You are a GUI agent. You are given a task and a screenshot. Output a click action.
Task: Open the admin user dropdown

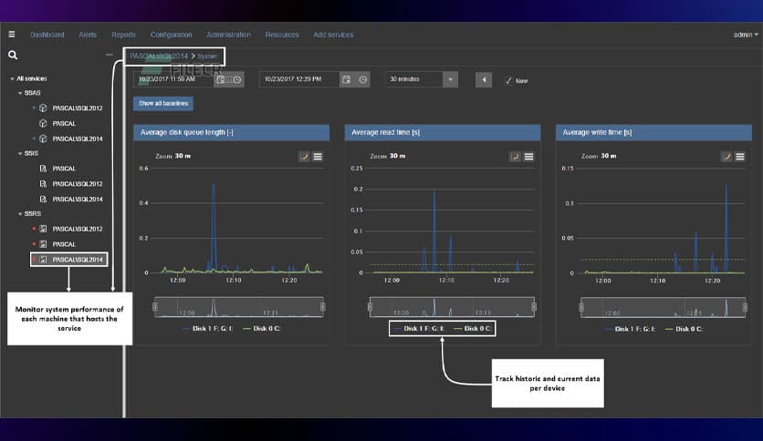746,35
